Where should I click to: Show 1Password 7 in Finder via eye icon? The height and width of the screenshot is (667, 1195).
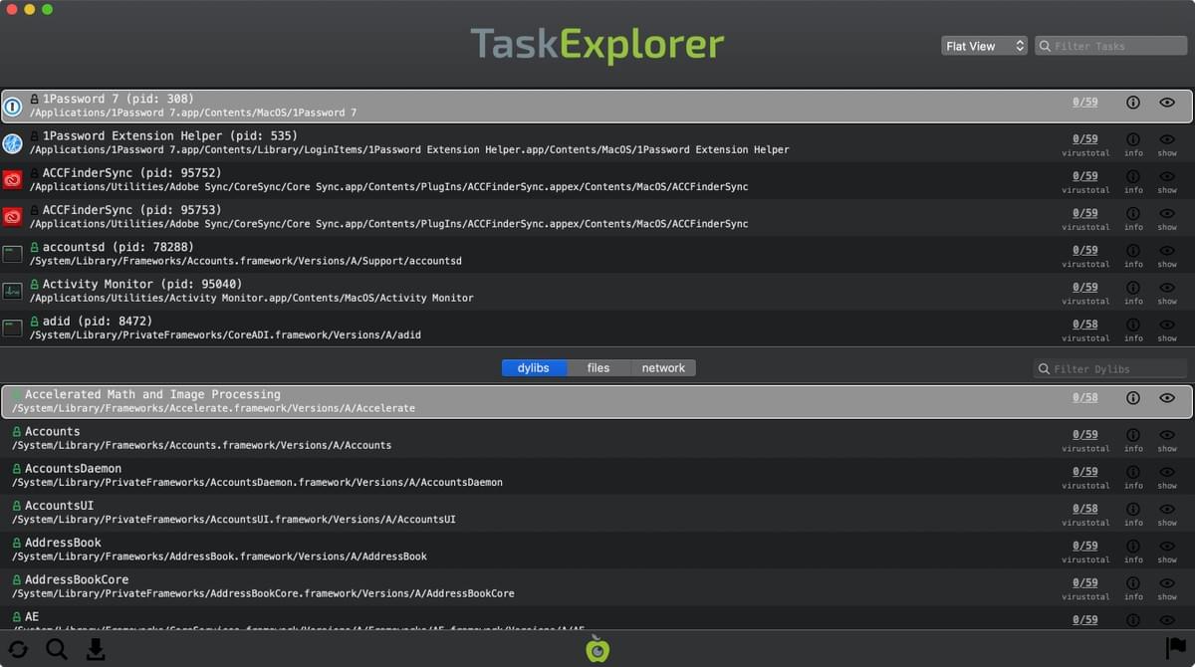1167,103
